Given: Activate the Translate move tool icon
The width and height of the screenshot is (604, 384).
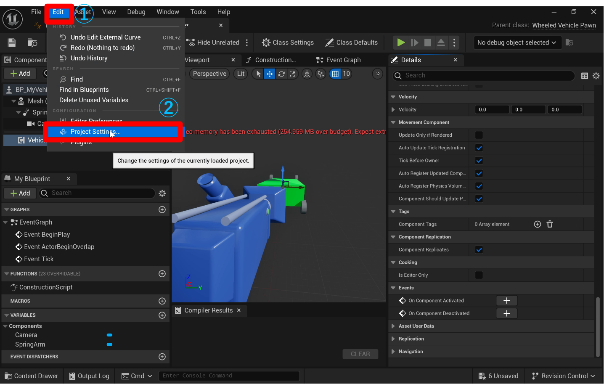Looking at the screenshot, I should 270,74.
